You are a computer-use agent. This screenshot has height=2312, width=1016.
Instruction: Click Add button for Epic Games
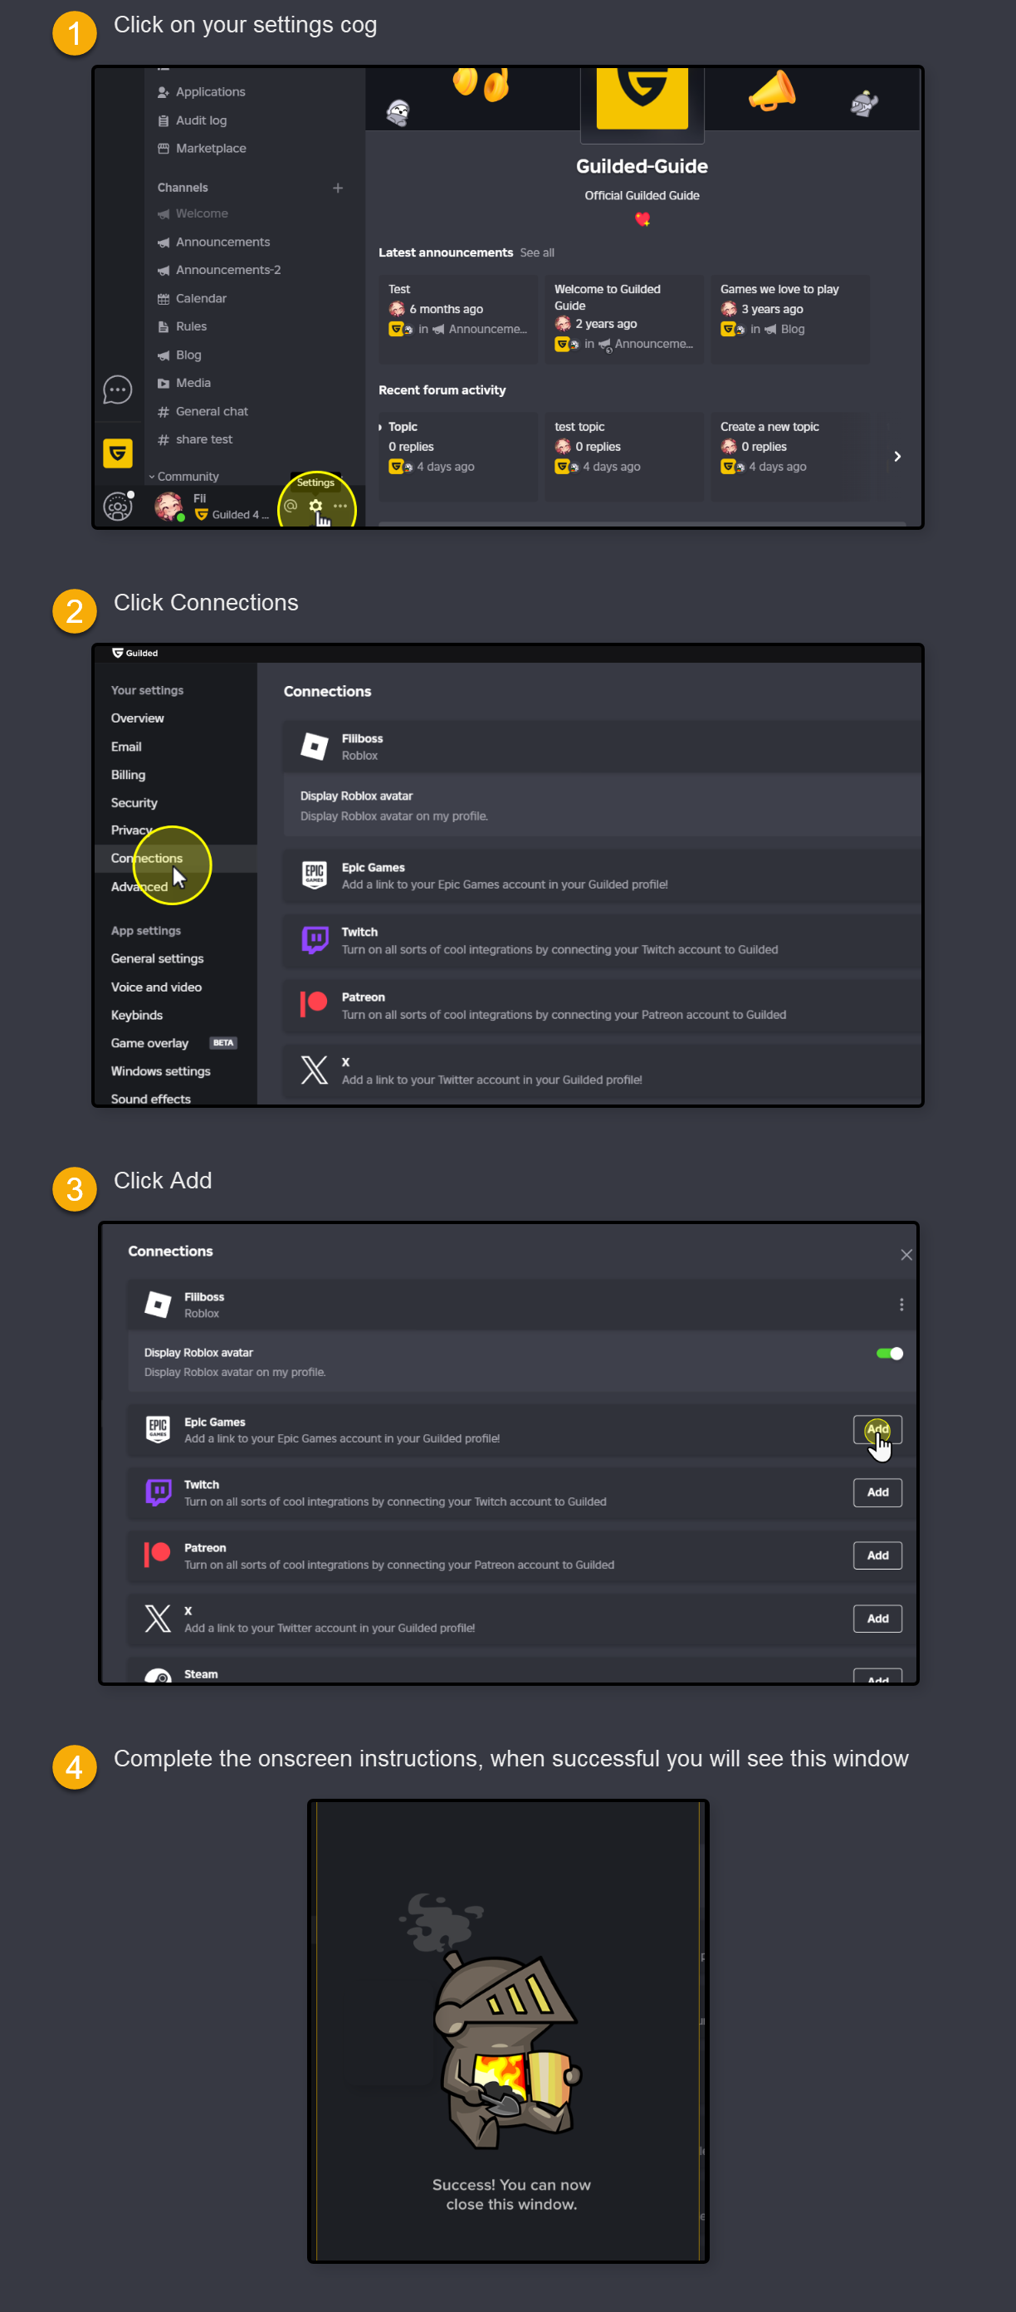coord(878,1430)
